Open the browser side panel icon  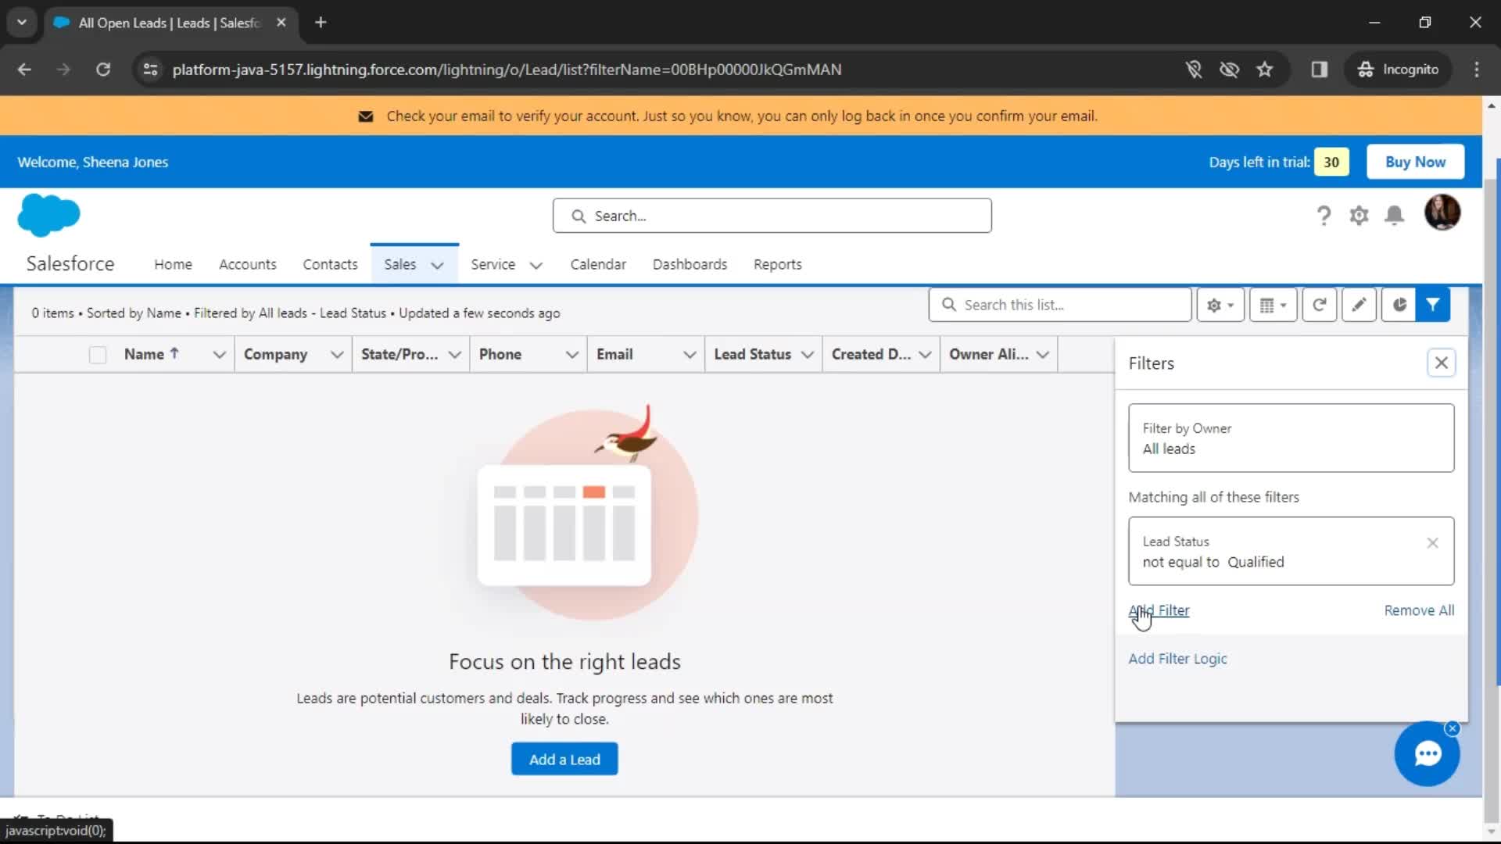(1319, 70)
